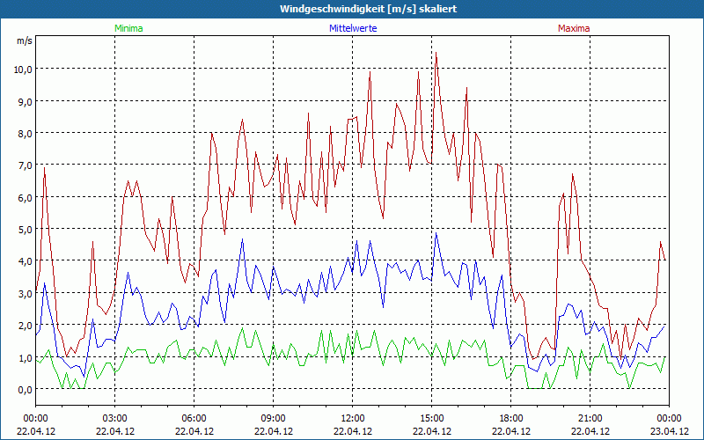Click the blue Mittelwerte legend label
704x440 pixels.
click(x=353, y=28)
